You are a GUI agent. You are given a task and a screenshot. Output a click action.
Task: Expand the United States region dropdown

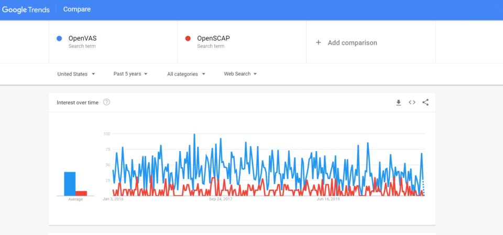pyautogui.click(x=76, y=74)
